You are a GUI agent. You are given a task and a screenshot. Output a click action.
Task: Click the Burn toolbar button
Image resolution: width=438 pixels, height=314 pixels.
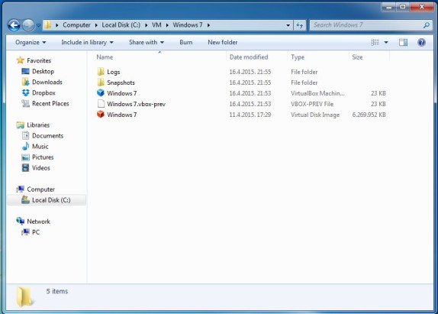point(186,42)
